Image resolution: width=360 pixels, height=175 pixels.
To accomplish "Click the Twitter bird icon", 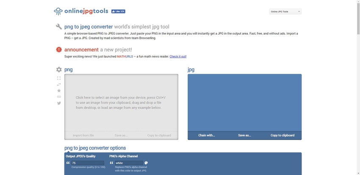I will click(59, 103).
